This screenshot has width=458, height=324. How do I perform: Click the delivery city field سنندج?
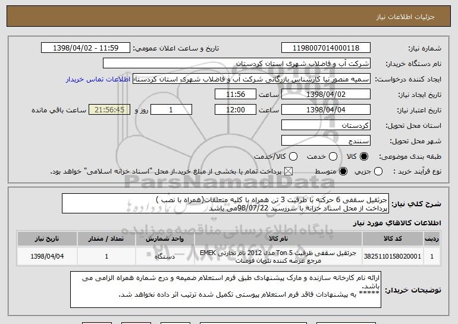[326, 141]
